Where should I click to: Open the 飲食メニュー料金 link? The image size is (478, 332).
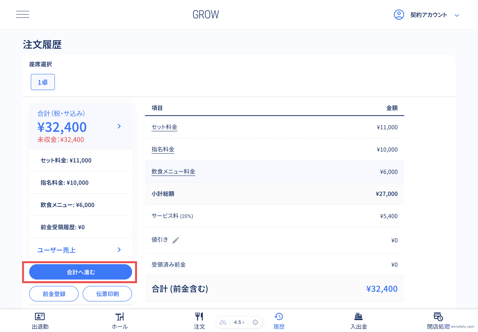(x=173, y=172)
